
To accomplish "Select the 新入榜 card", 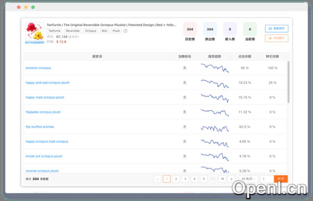I will 230,32.
